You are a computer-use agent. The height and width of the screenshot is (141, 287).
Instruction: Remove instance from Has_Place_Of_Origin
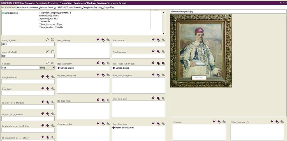pyautogui.click(x=163, y=63)
